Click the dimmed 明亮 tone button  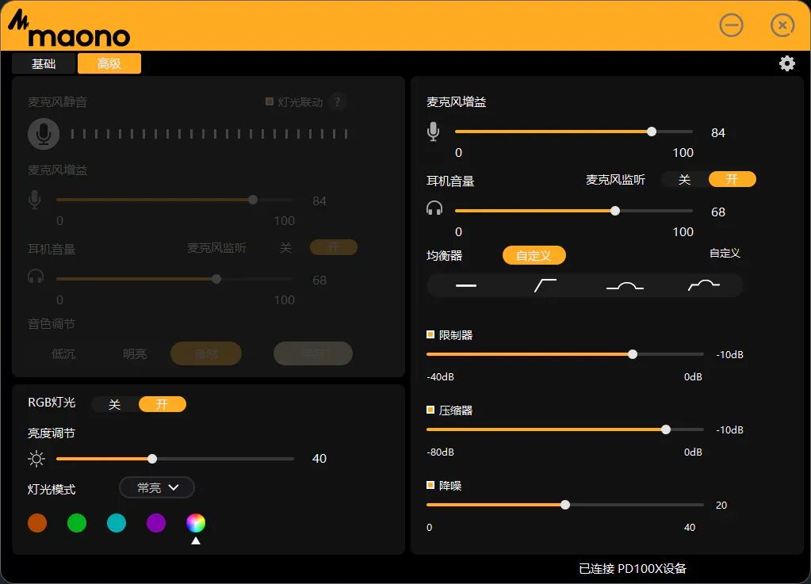[135, 354]
